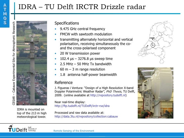Viewport: 184px width, 138px height.
Task: Select the Netherlands outline map image
Action: point(156,42)
